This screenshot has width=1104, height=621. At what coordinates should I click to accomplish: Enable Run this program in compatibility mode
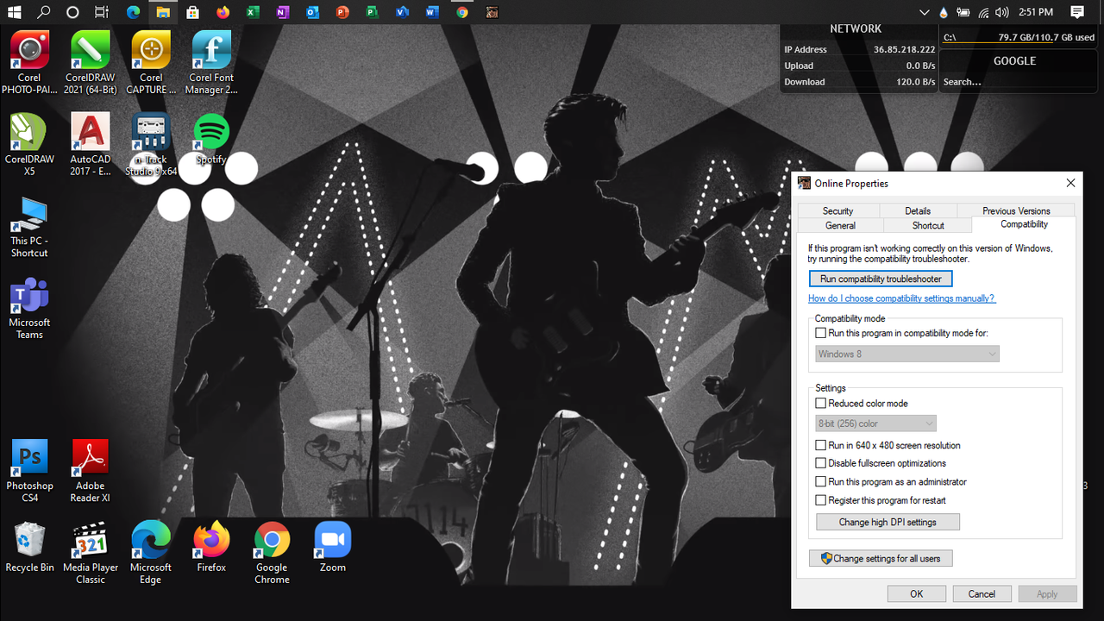point(821,333)
